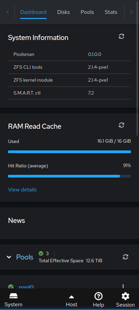
Task: Refresh the Pools section
Action: click(x=126, y=257)
